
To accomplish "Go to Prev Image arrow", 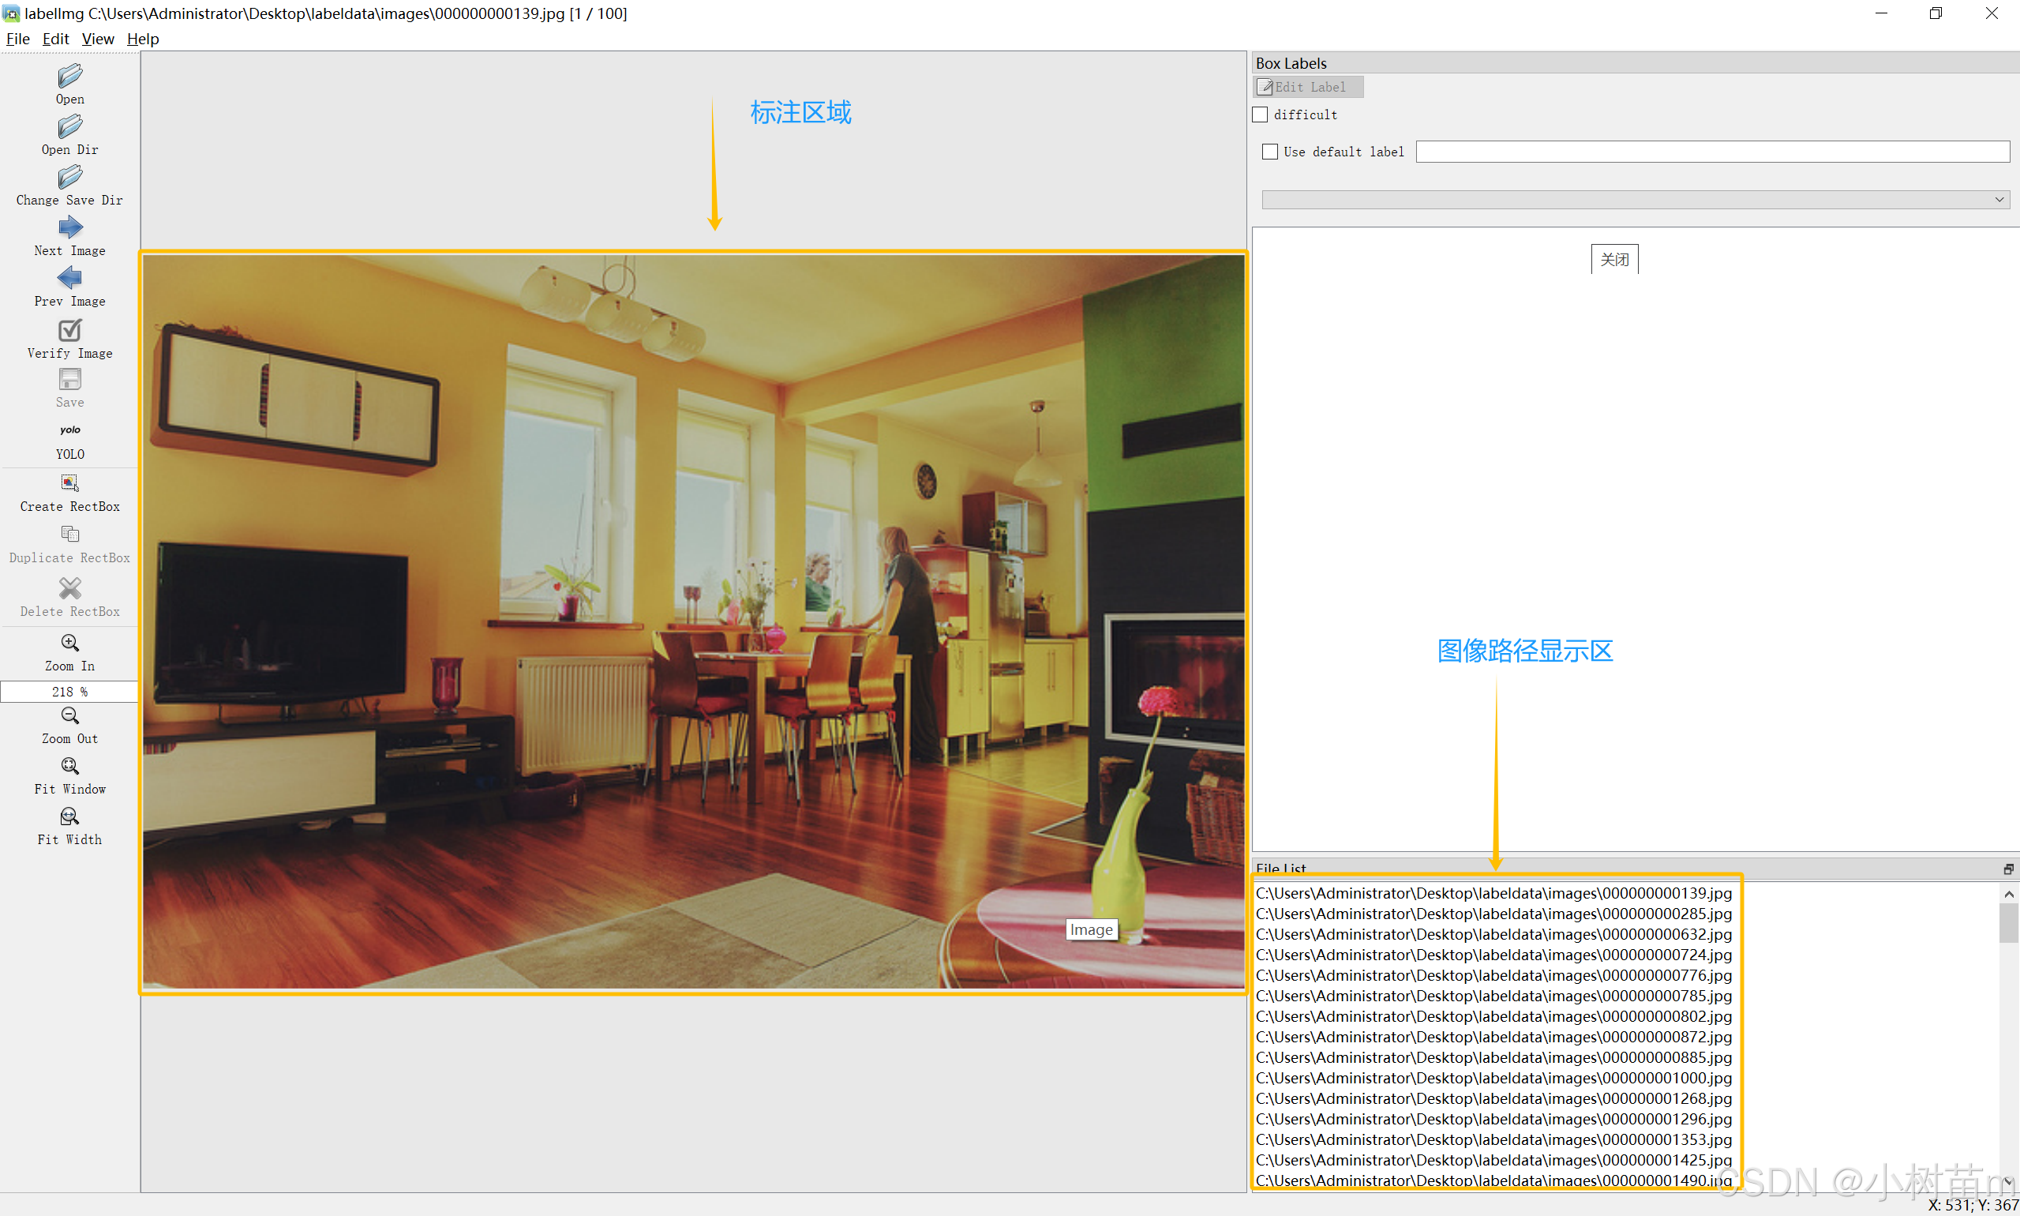I will [x=69, y=278].
